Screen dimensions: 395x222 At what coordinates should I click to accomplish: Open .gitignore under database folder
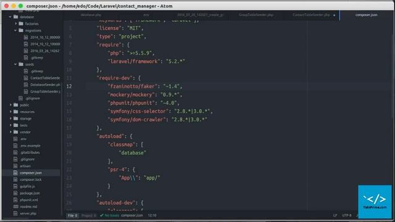point(33,99)
